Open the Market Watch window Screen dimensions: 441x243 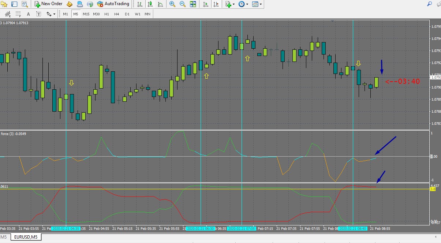14,4
